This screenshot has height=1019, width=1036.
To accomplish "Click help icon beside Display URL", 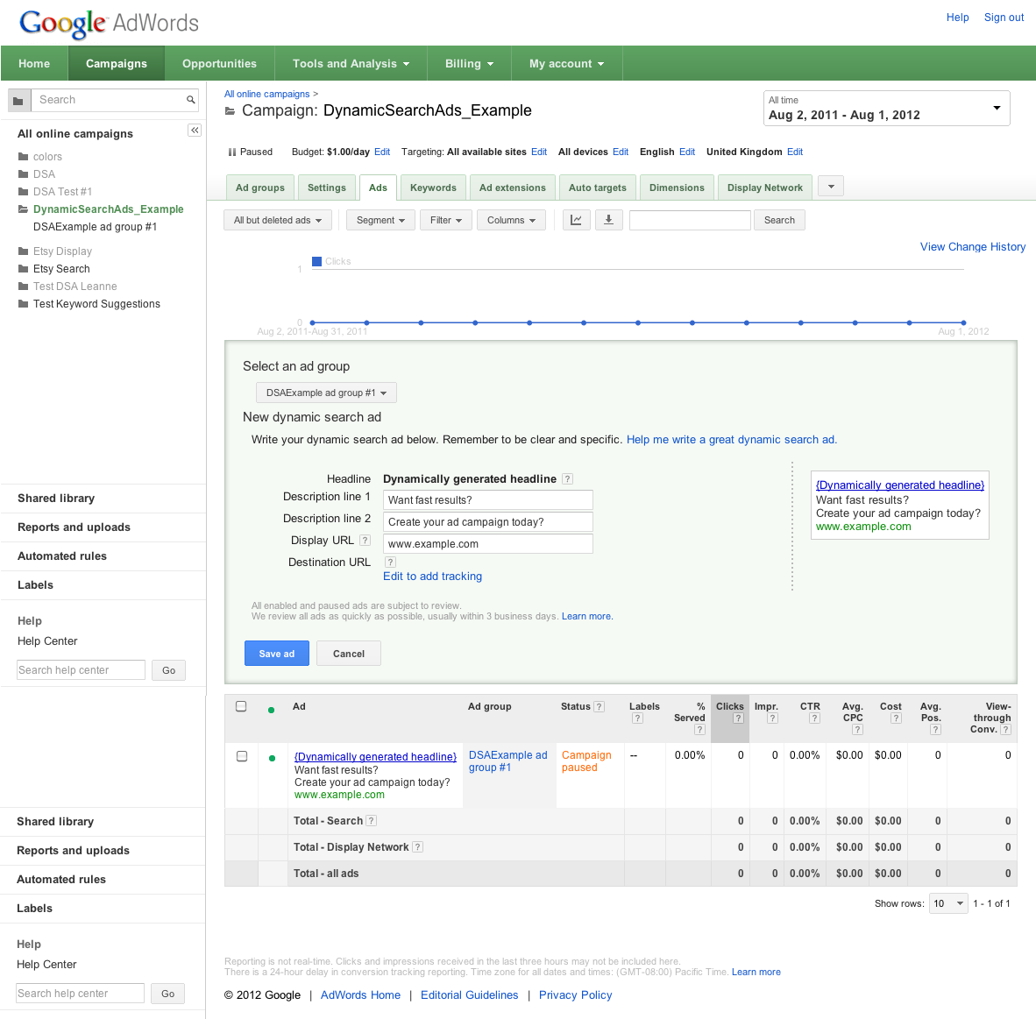I will coord(364,541).
